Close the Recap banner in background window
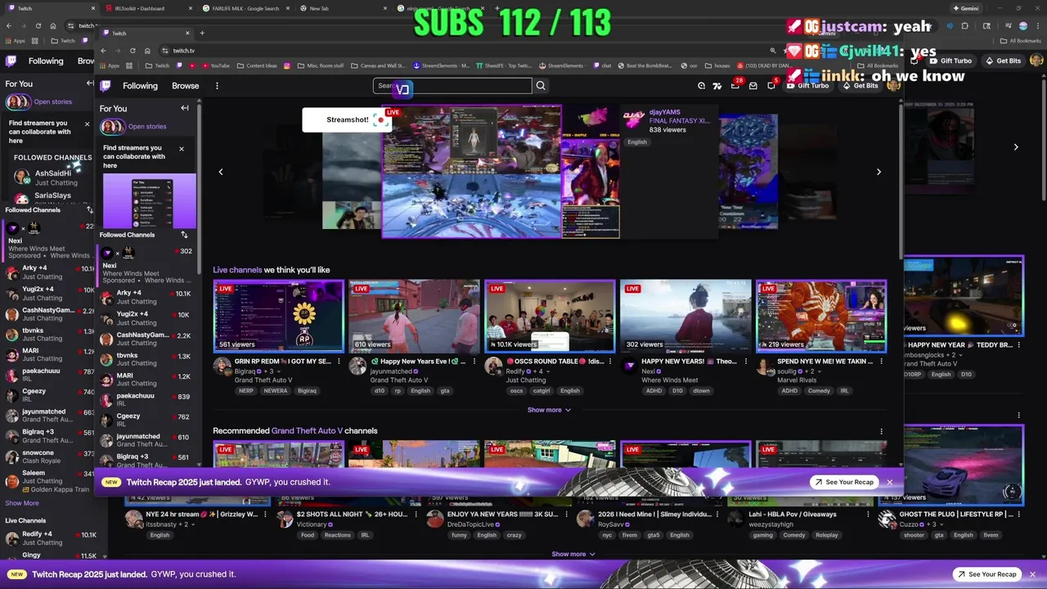The image size is (1047, 589). [x=1033, y=574]
